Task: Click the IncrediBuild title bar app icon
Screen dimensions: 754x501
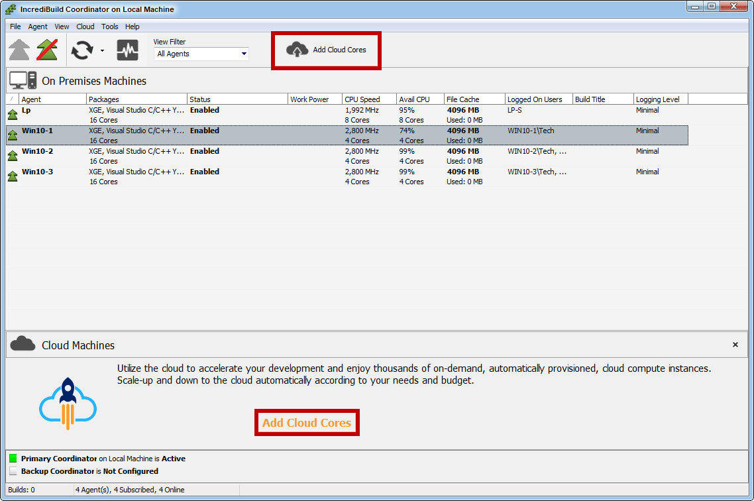Action: (11, 9)
